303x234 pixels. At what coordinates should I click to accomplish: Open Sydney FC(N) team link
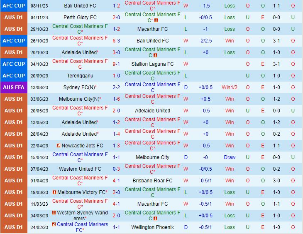(79, 87)
